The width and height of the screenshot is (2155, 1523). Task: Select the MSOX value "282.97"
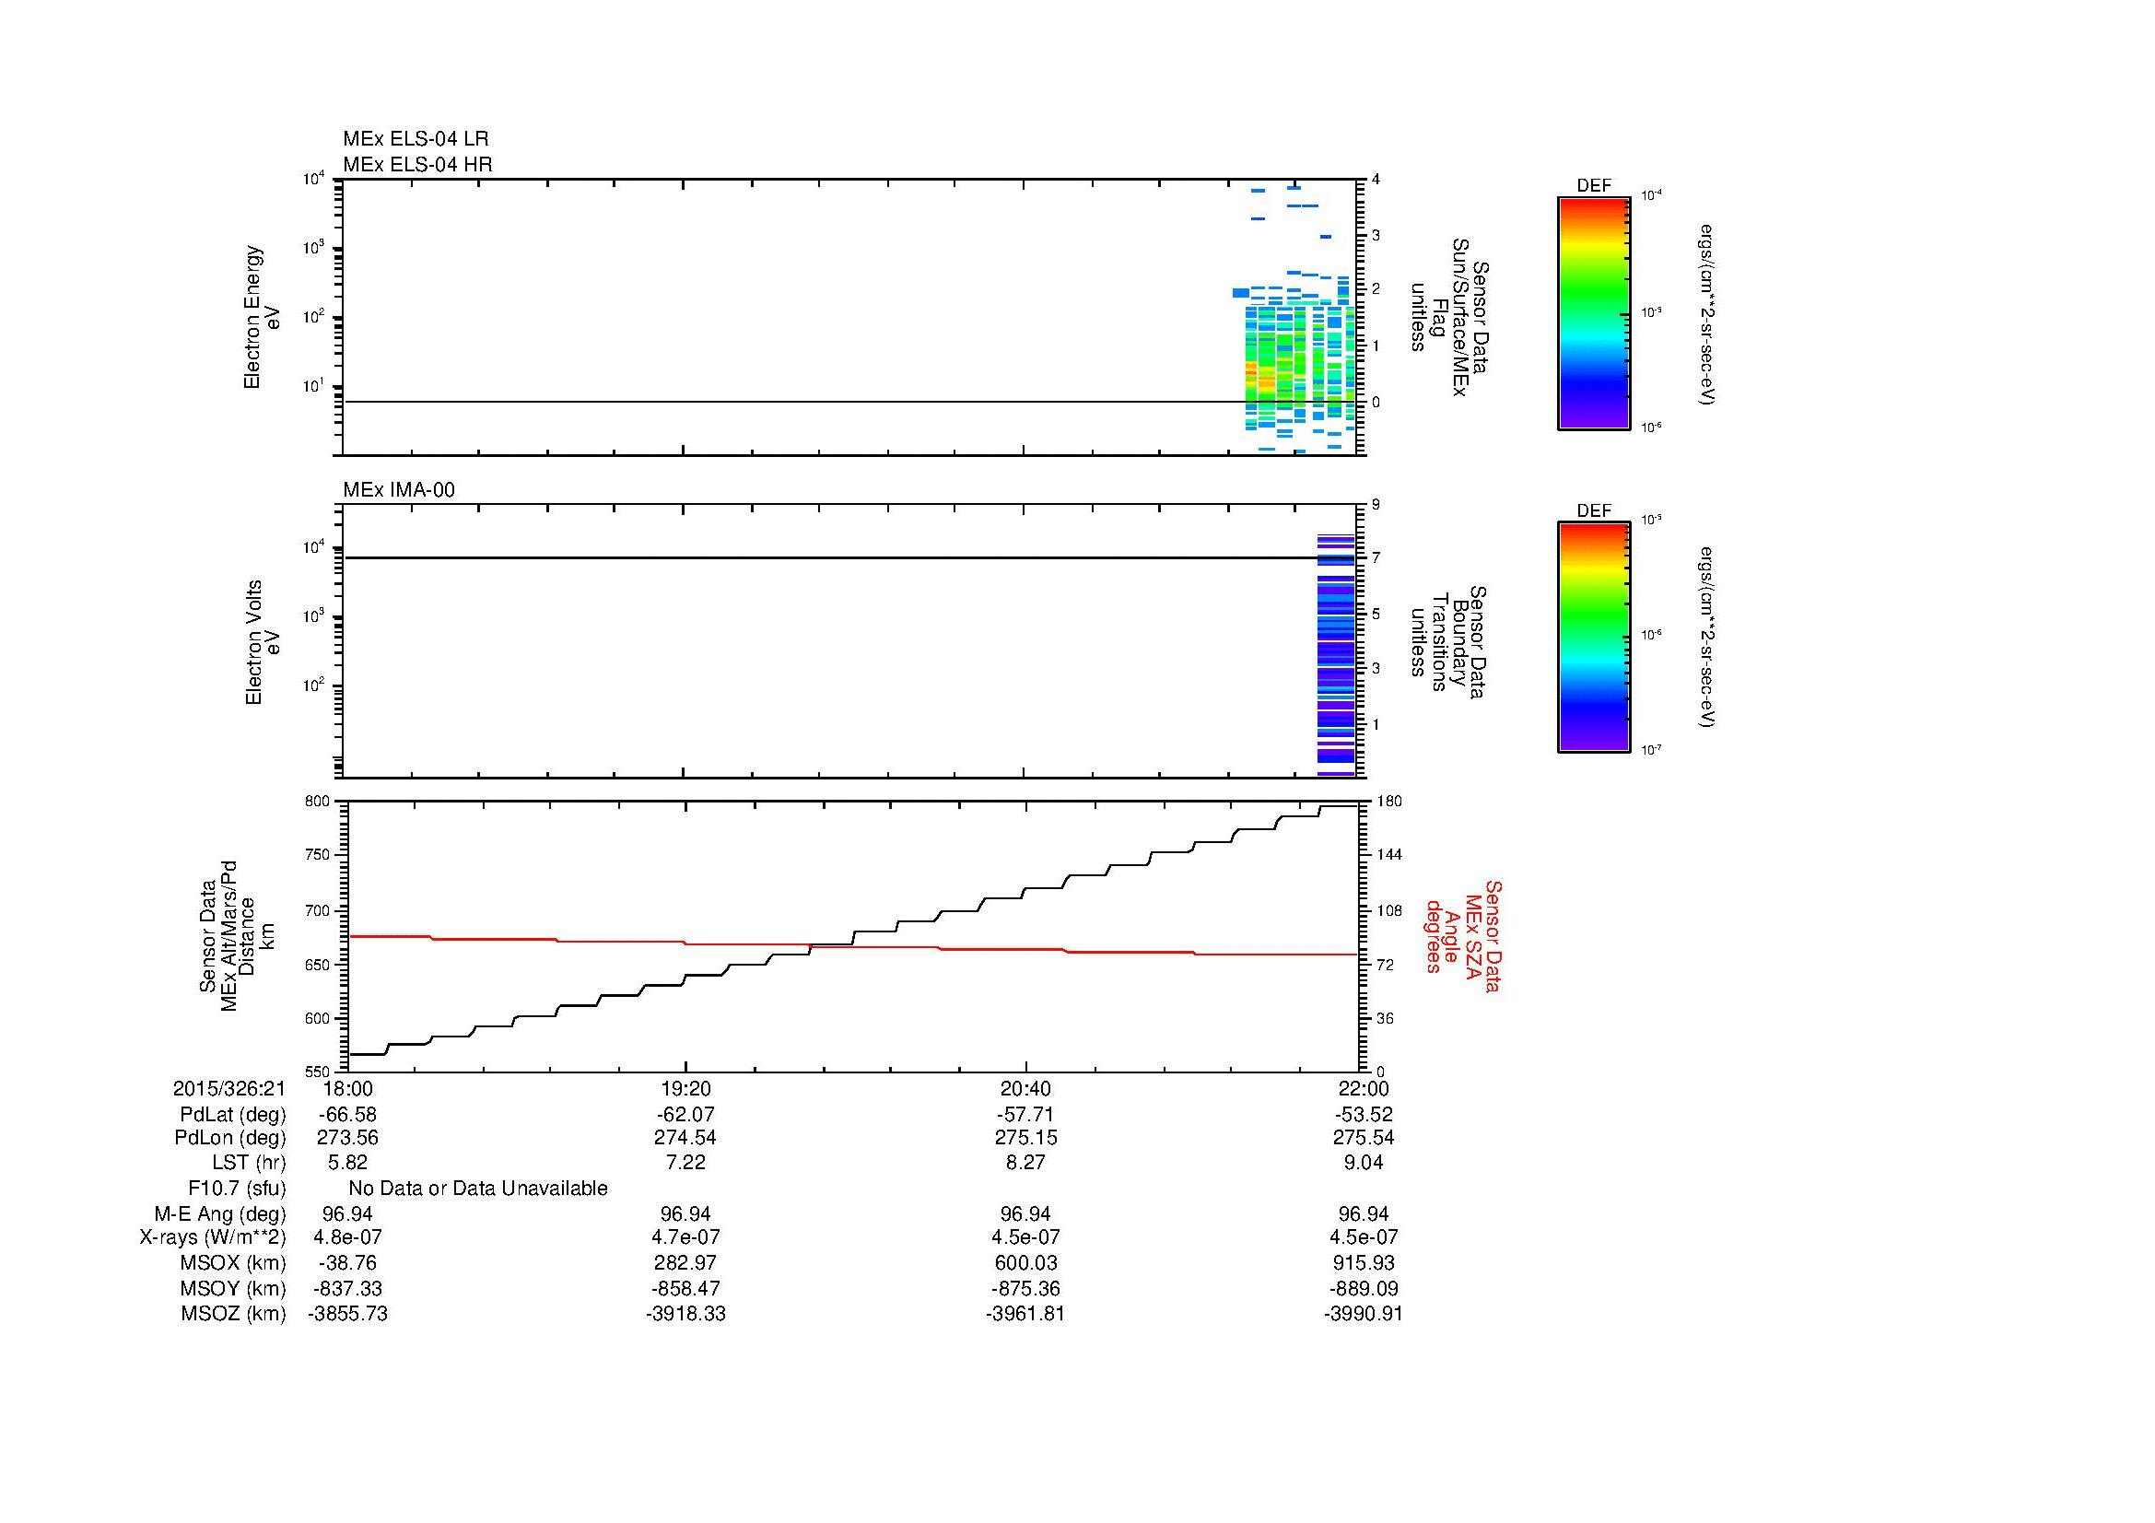(686, 1263)
